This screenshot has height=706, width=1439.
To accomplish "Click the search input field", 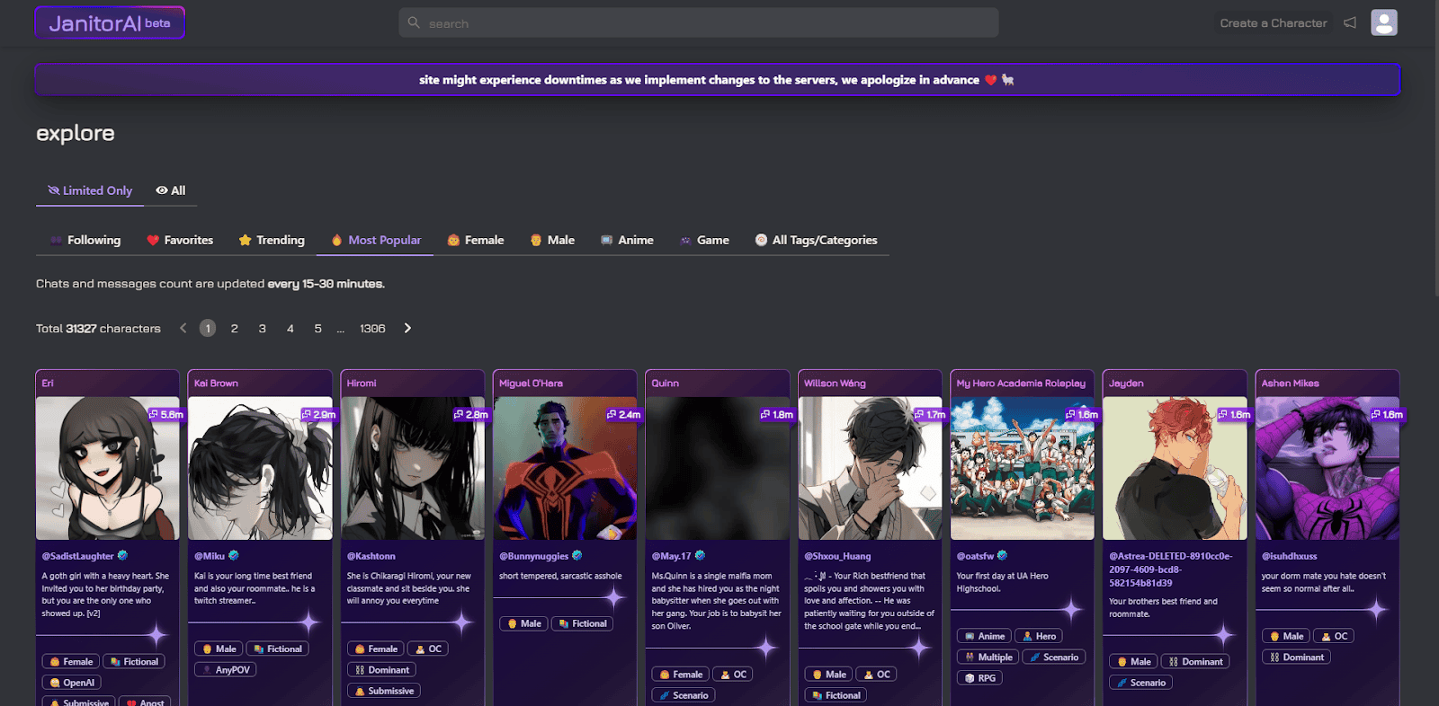I will point(698,22).
